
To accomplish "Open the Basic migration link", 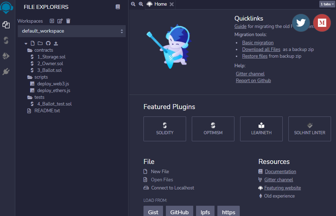I will (x=258, y=43).
